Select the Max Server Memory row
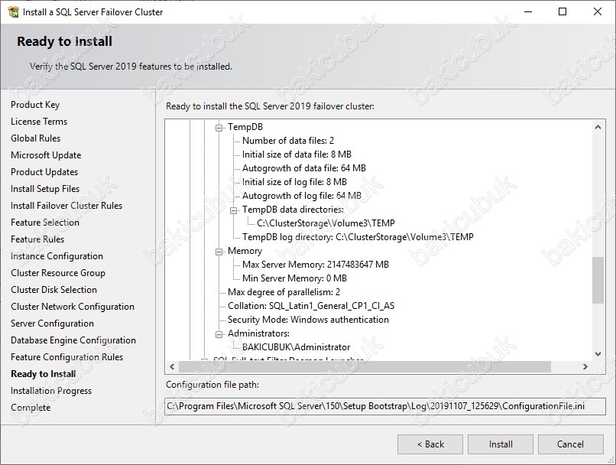 pyautogui.click(x=316, y=265)
